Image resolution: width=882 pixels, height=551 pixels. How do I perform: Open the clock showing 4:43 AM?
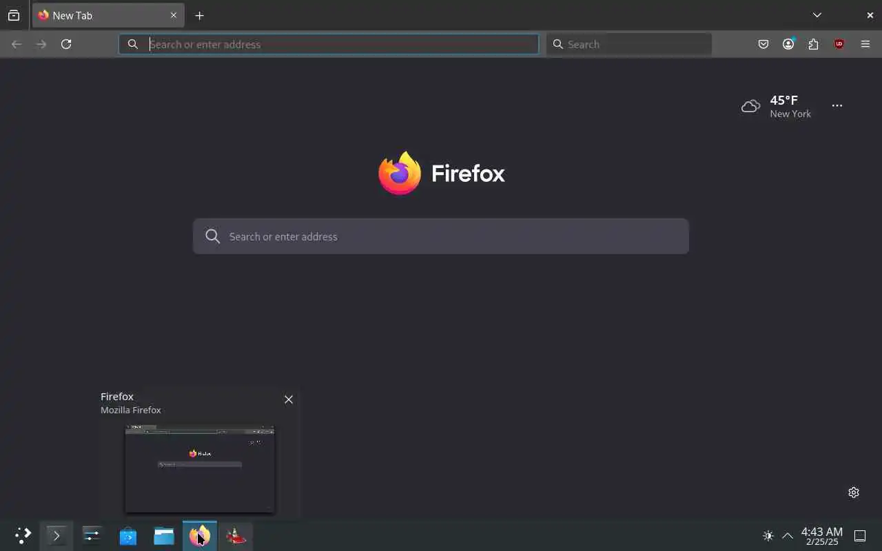pyautogui.click(x=821, y=536)
